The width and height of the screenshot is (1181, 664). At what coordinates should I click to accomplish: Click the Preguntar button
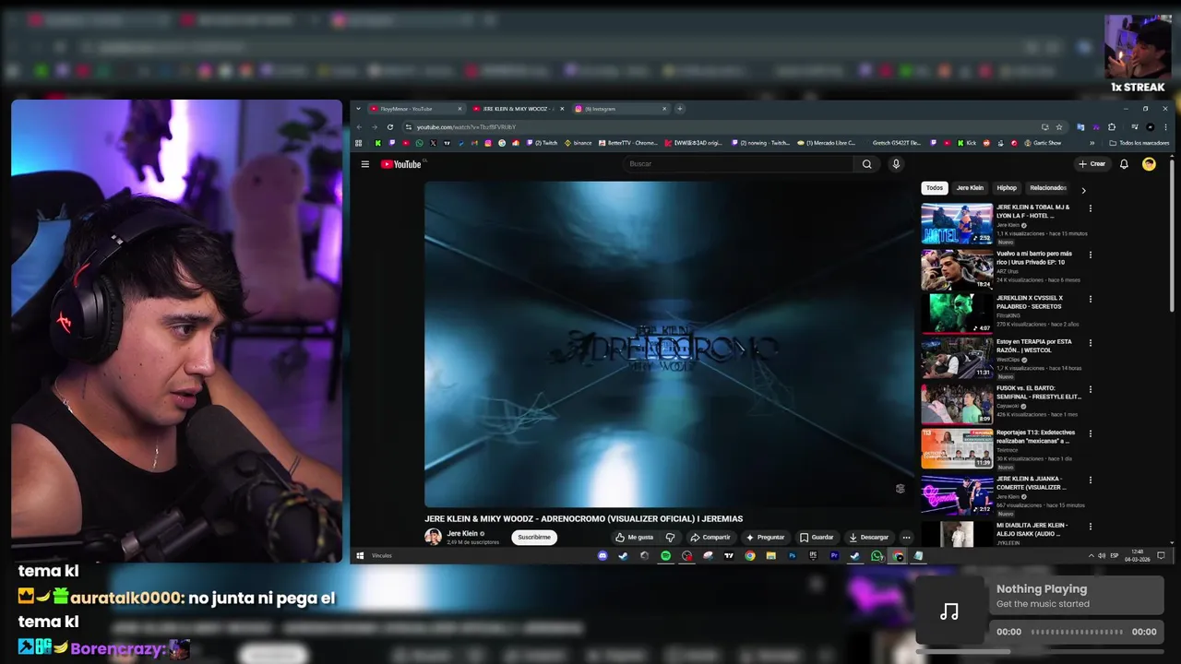point(765,537)
